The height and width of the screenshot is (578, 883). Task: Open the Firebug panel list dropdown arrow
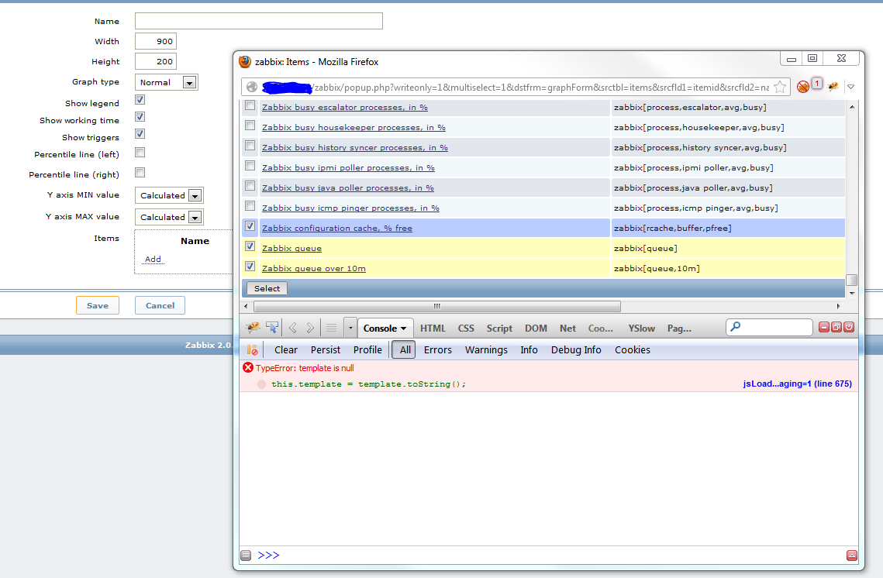tap(350, 328)
